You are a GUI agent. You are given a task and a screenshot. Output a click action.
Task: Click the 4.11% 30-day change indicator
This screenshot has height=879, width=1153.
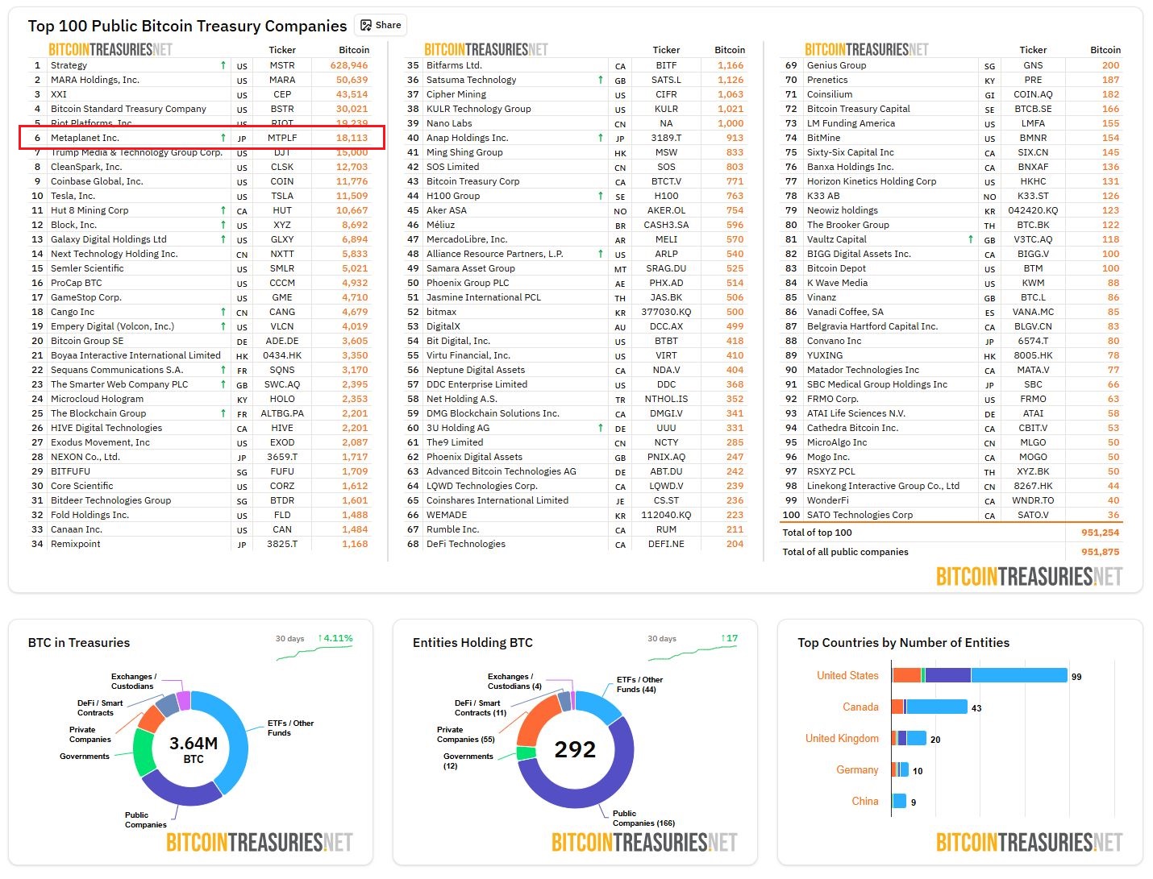335,638
